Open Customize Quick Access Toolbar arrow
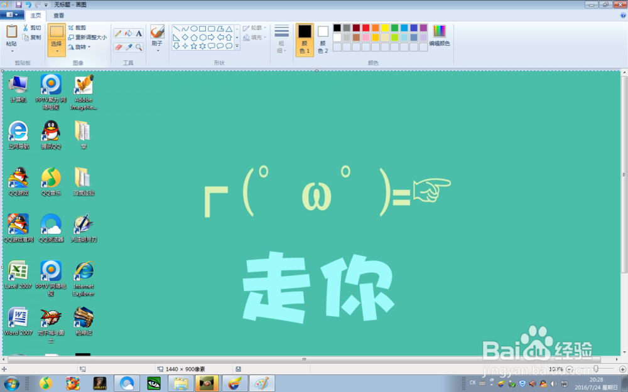The image size is (628, 392). [x=46, y=5]
